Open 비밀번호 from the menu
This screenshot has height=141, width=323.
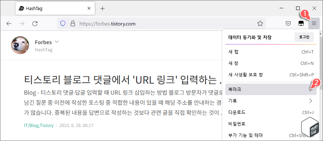271,124
